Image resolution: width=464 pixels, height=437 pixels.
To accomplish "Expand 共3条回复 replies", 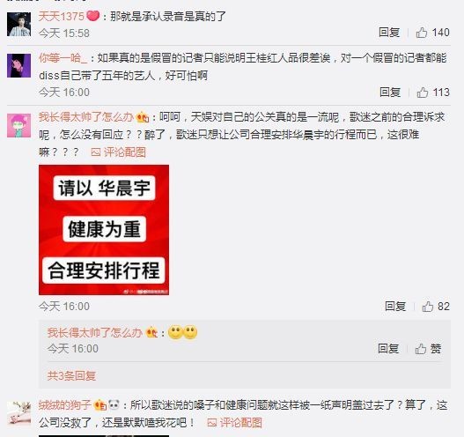I will (71, 375).
